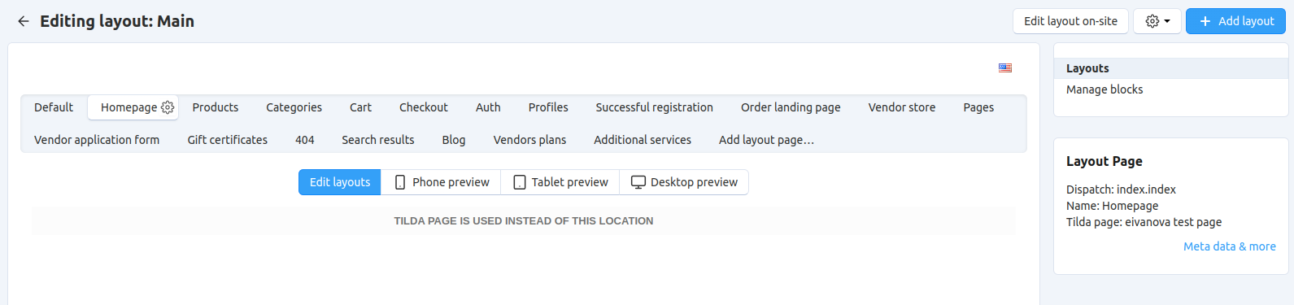Viewport: 1294px width, 305px height.
Task: Click Add layout page… tab
Action: pyautogui.click(x=766, y=140)
